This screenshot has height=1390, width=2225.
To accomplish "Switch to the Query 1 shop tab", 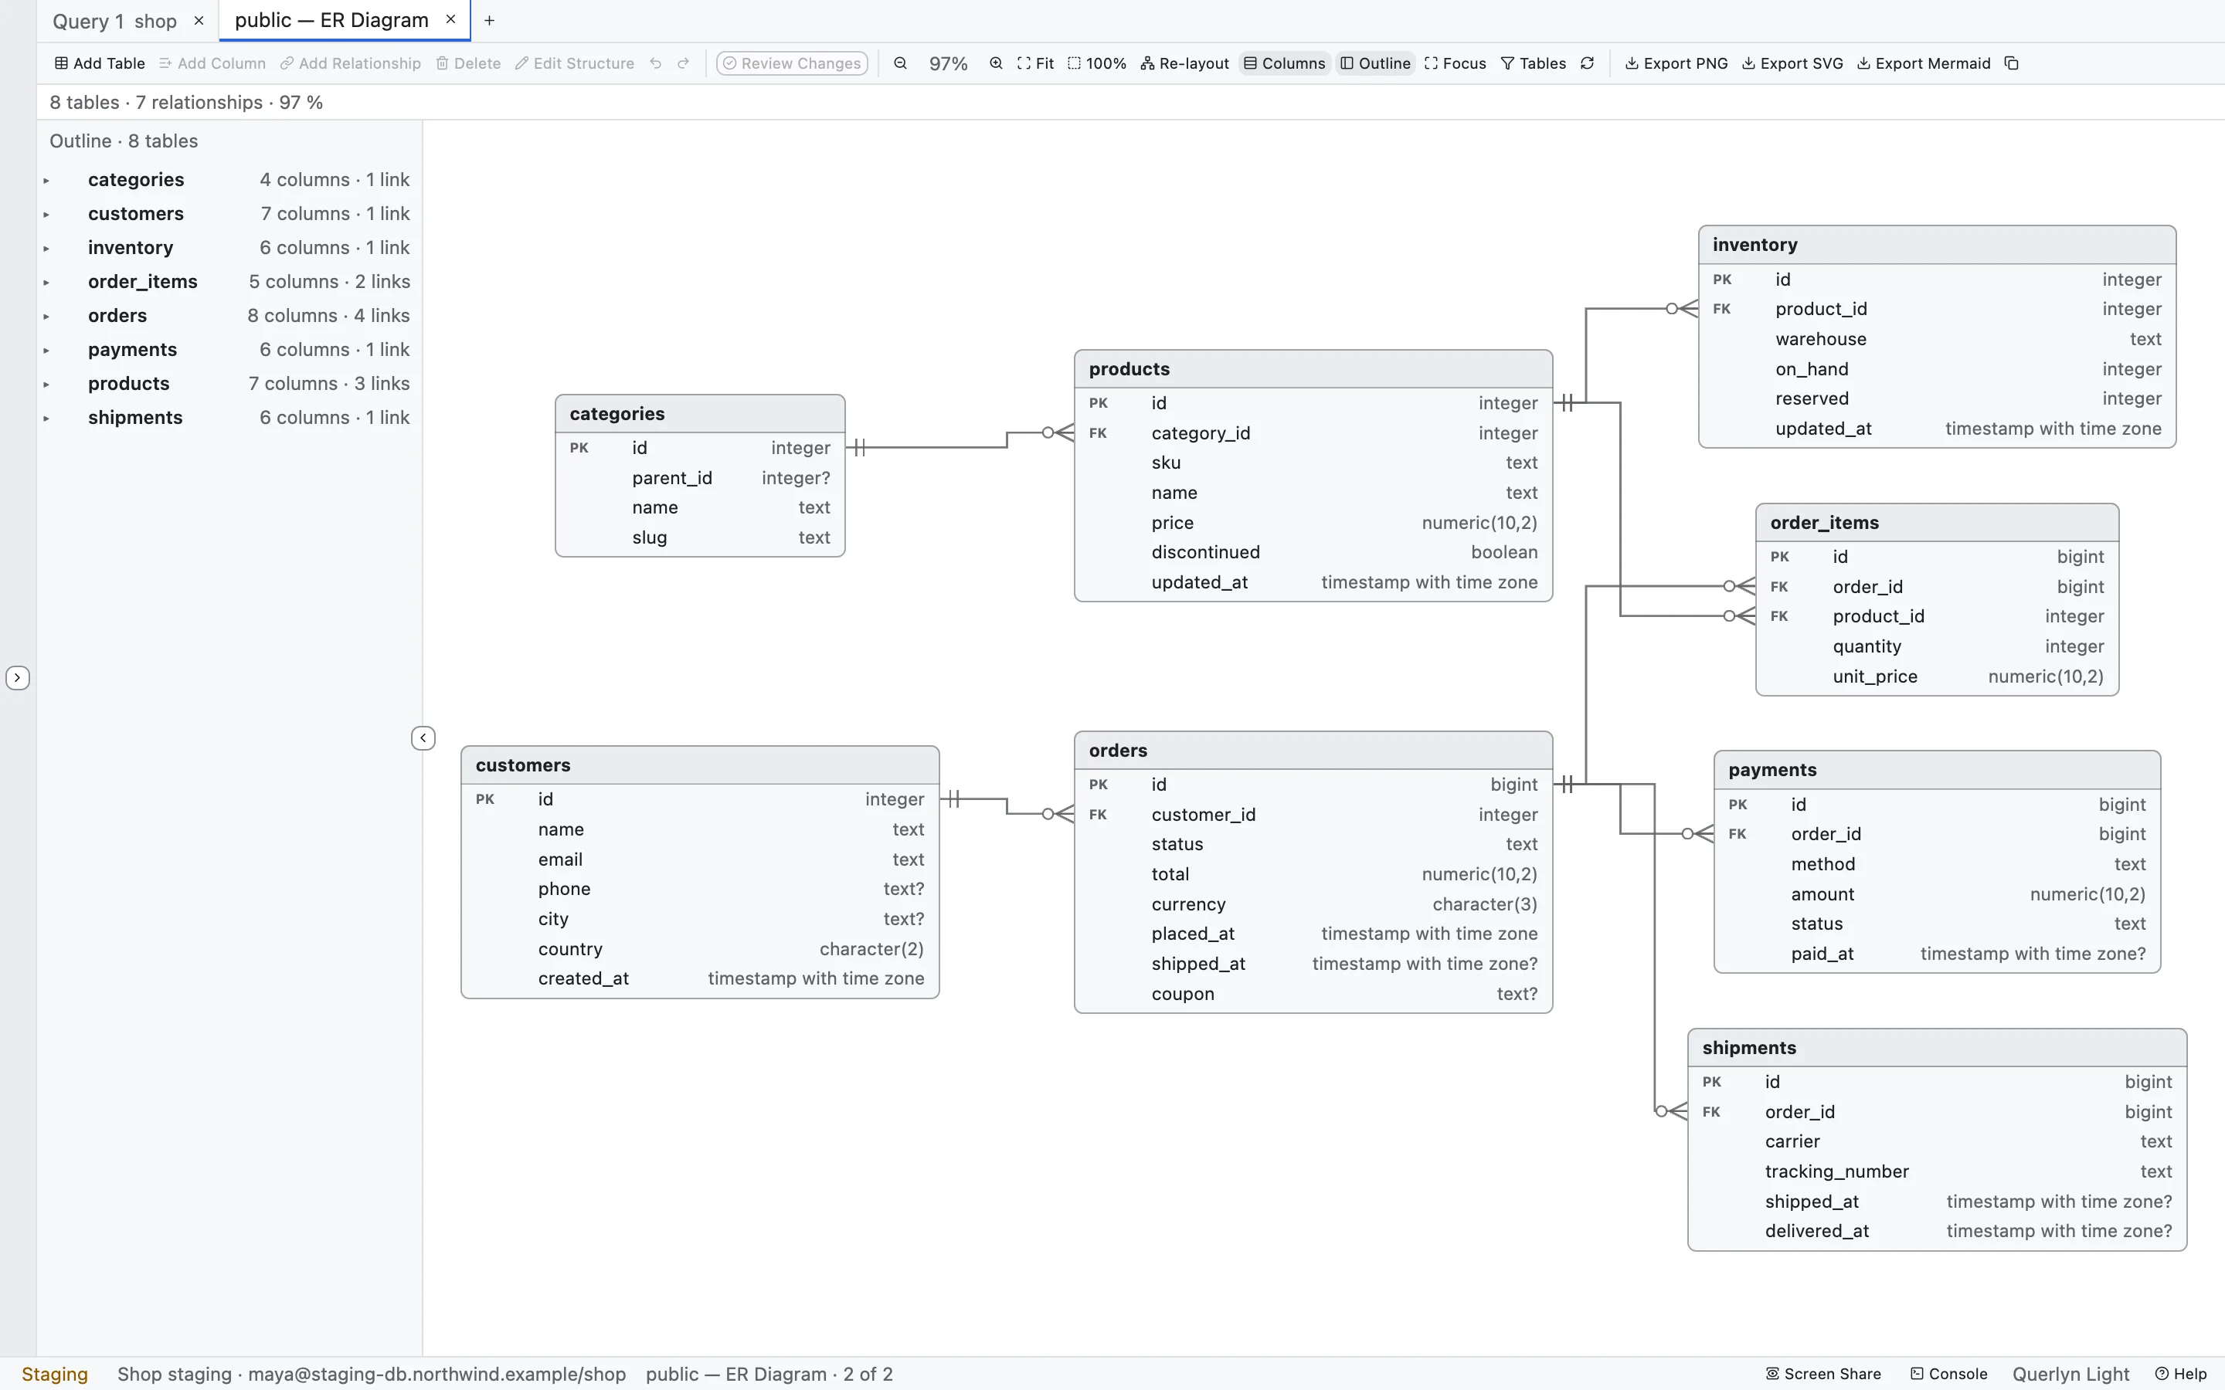I will [x=115, y=21].
